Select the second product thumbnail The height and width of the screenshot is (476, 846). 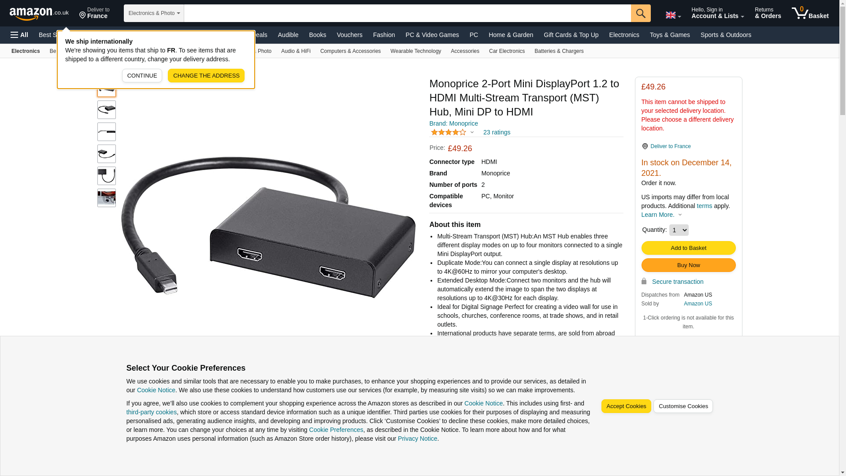[x=107, y=110]
